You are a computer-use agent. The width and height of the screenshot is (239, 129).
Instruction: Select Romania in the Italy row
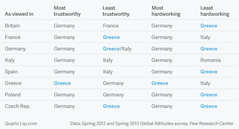[x=211, y=60]
